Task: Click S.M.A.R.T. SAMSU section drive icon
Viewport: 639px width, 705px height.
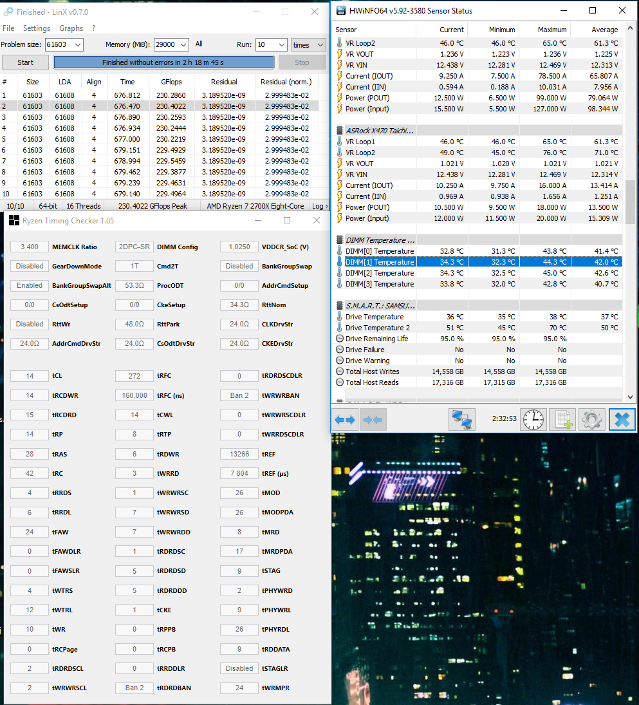Action: [340, 306]
